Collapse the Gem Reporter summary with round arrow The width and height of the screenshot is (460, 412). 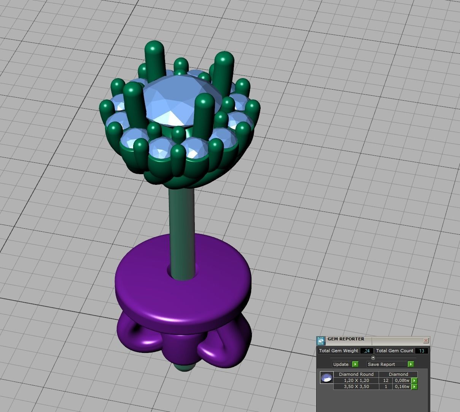click(x=373, y=357)
